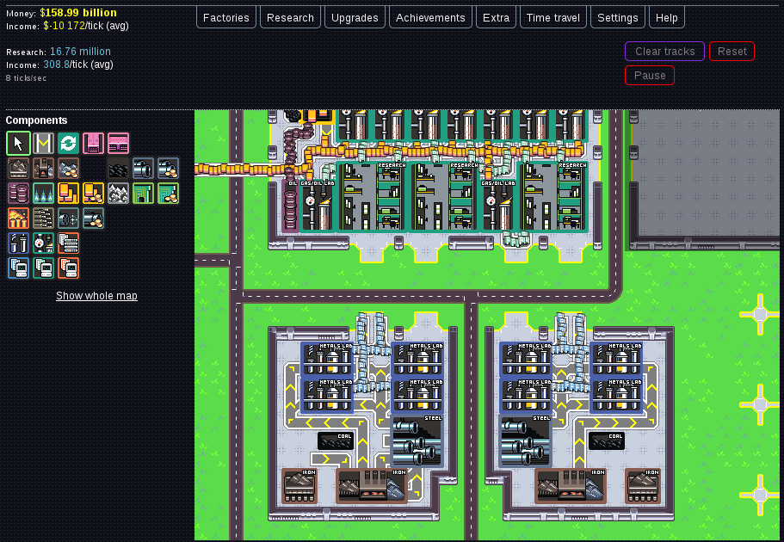Viewport: 784px width, 542px height.
Task: Open the Extra menu
Action: click(x=496, y=17)
